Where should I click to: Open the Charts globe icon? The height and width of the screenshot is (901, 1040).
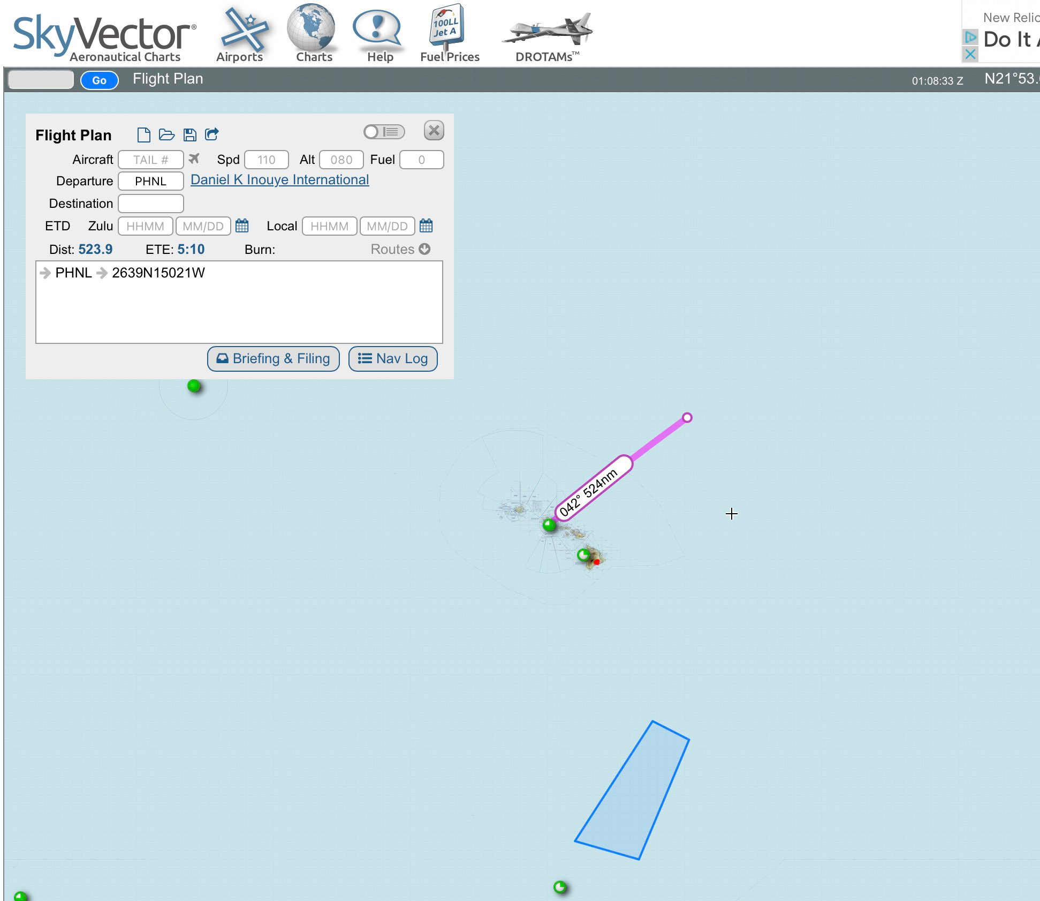[313, 33]
